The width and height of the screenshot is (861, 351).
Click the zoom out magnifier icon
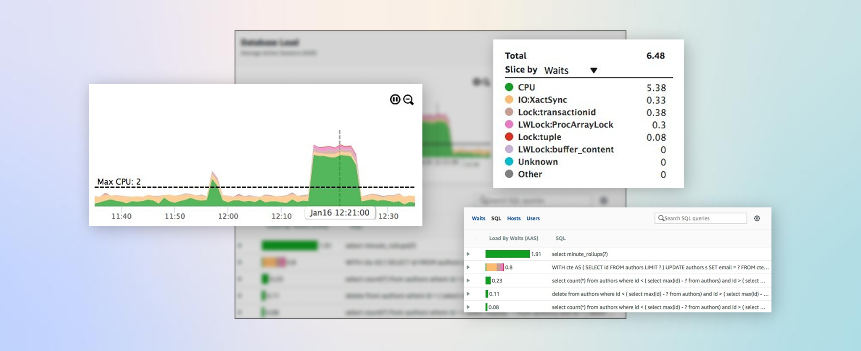coord(408,100)
